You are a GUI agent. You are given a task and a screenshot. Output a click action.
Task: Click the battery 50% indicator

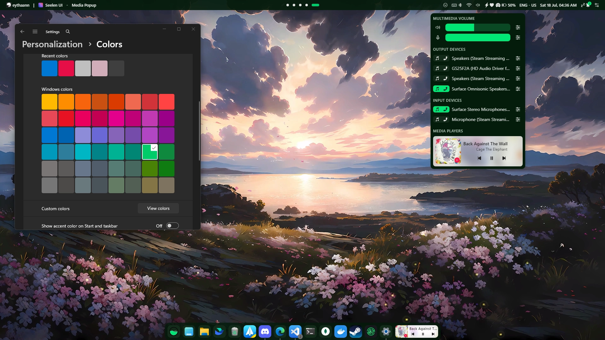(508, 5)
